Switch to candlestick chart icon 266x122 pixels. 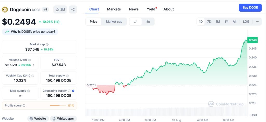point(148,22)
